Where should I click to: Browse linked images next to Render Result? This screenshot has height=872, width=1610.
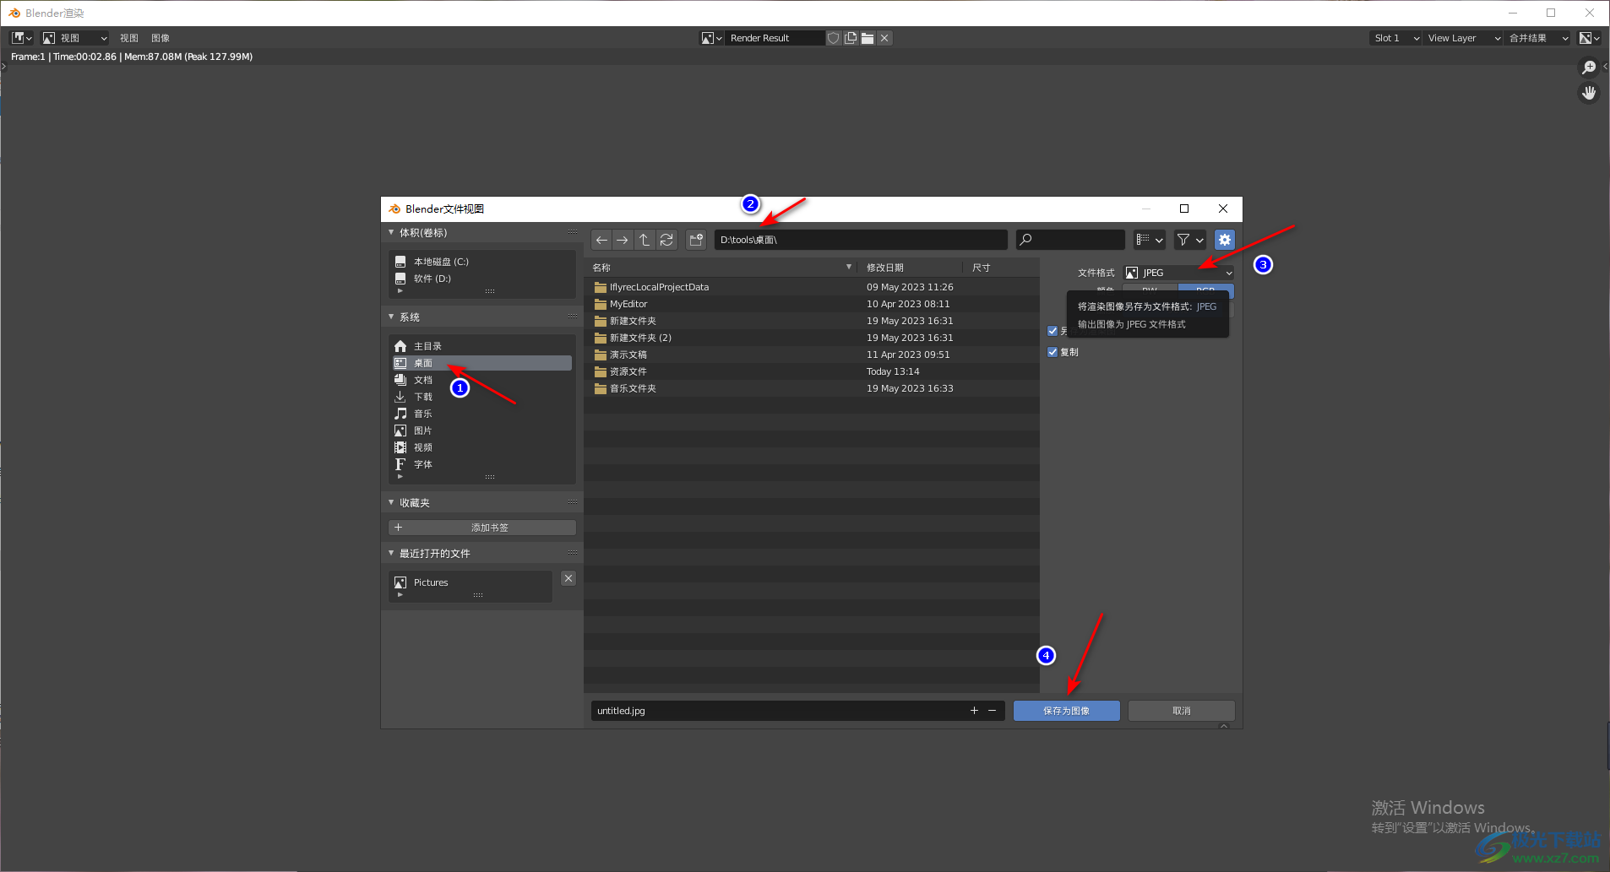(712, 38)
